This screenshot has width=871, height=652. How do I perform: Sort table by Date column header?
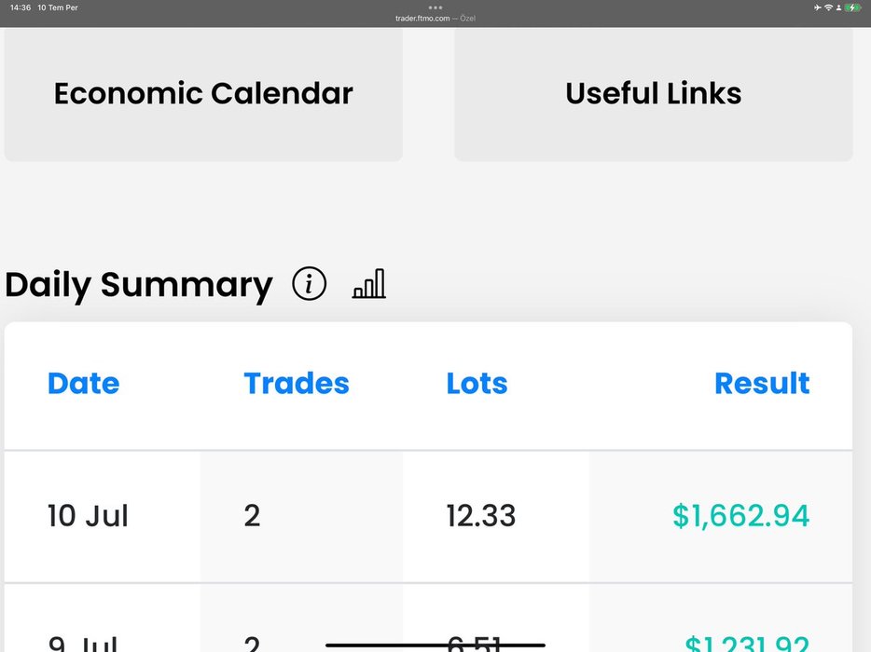point(83,384)
